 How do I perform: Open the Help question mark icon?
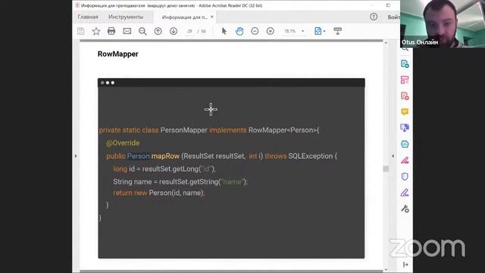coord(374,17)
